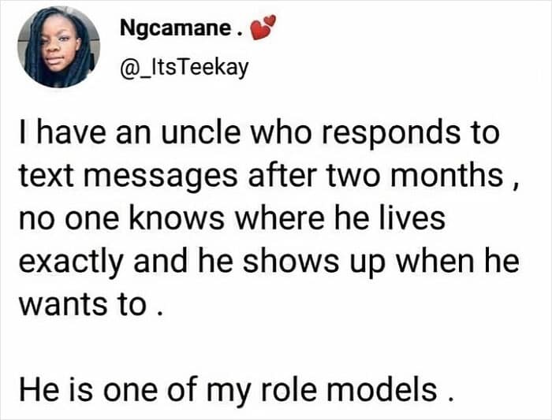Open the @_ItsTeekay handle link

click(x=184, y=68)
